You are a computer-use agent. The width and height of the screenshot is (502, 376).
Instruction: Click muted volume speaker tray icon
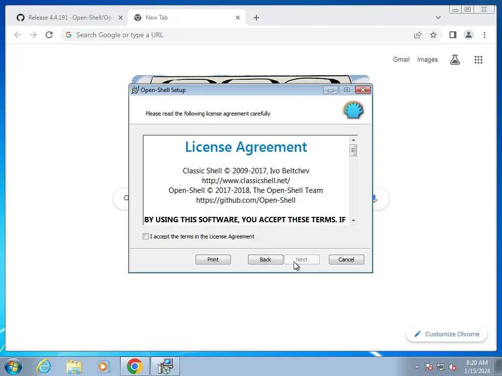click(452, 367)
